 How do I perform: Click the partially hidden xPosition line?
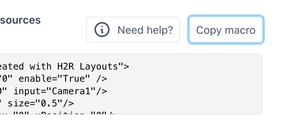[58, 113]
